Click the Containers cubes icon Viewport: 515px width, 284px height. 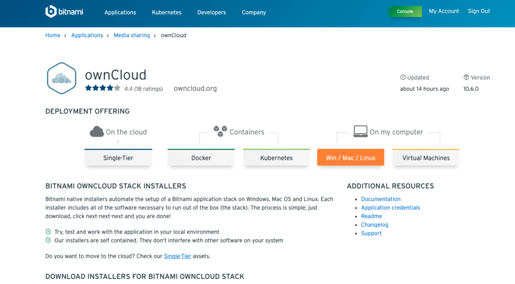[x=220, y=131]
